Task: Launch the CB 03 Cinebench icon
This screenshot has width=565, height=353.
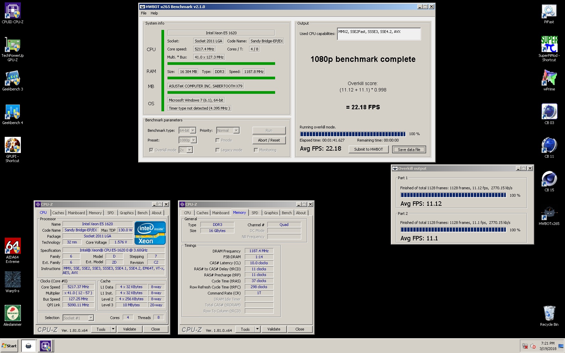Action: pyautogui.click(x=549, y=114)
